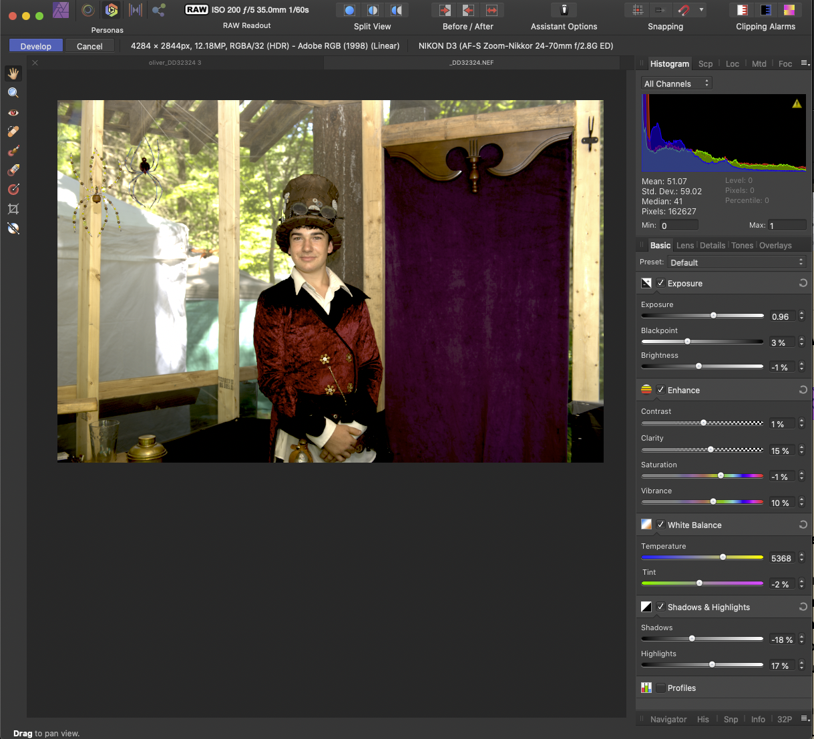
Task: Select the Blemish Removal tool
Action: point(13,132)
